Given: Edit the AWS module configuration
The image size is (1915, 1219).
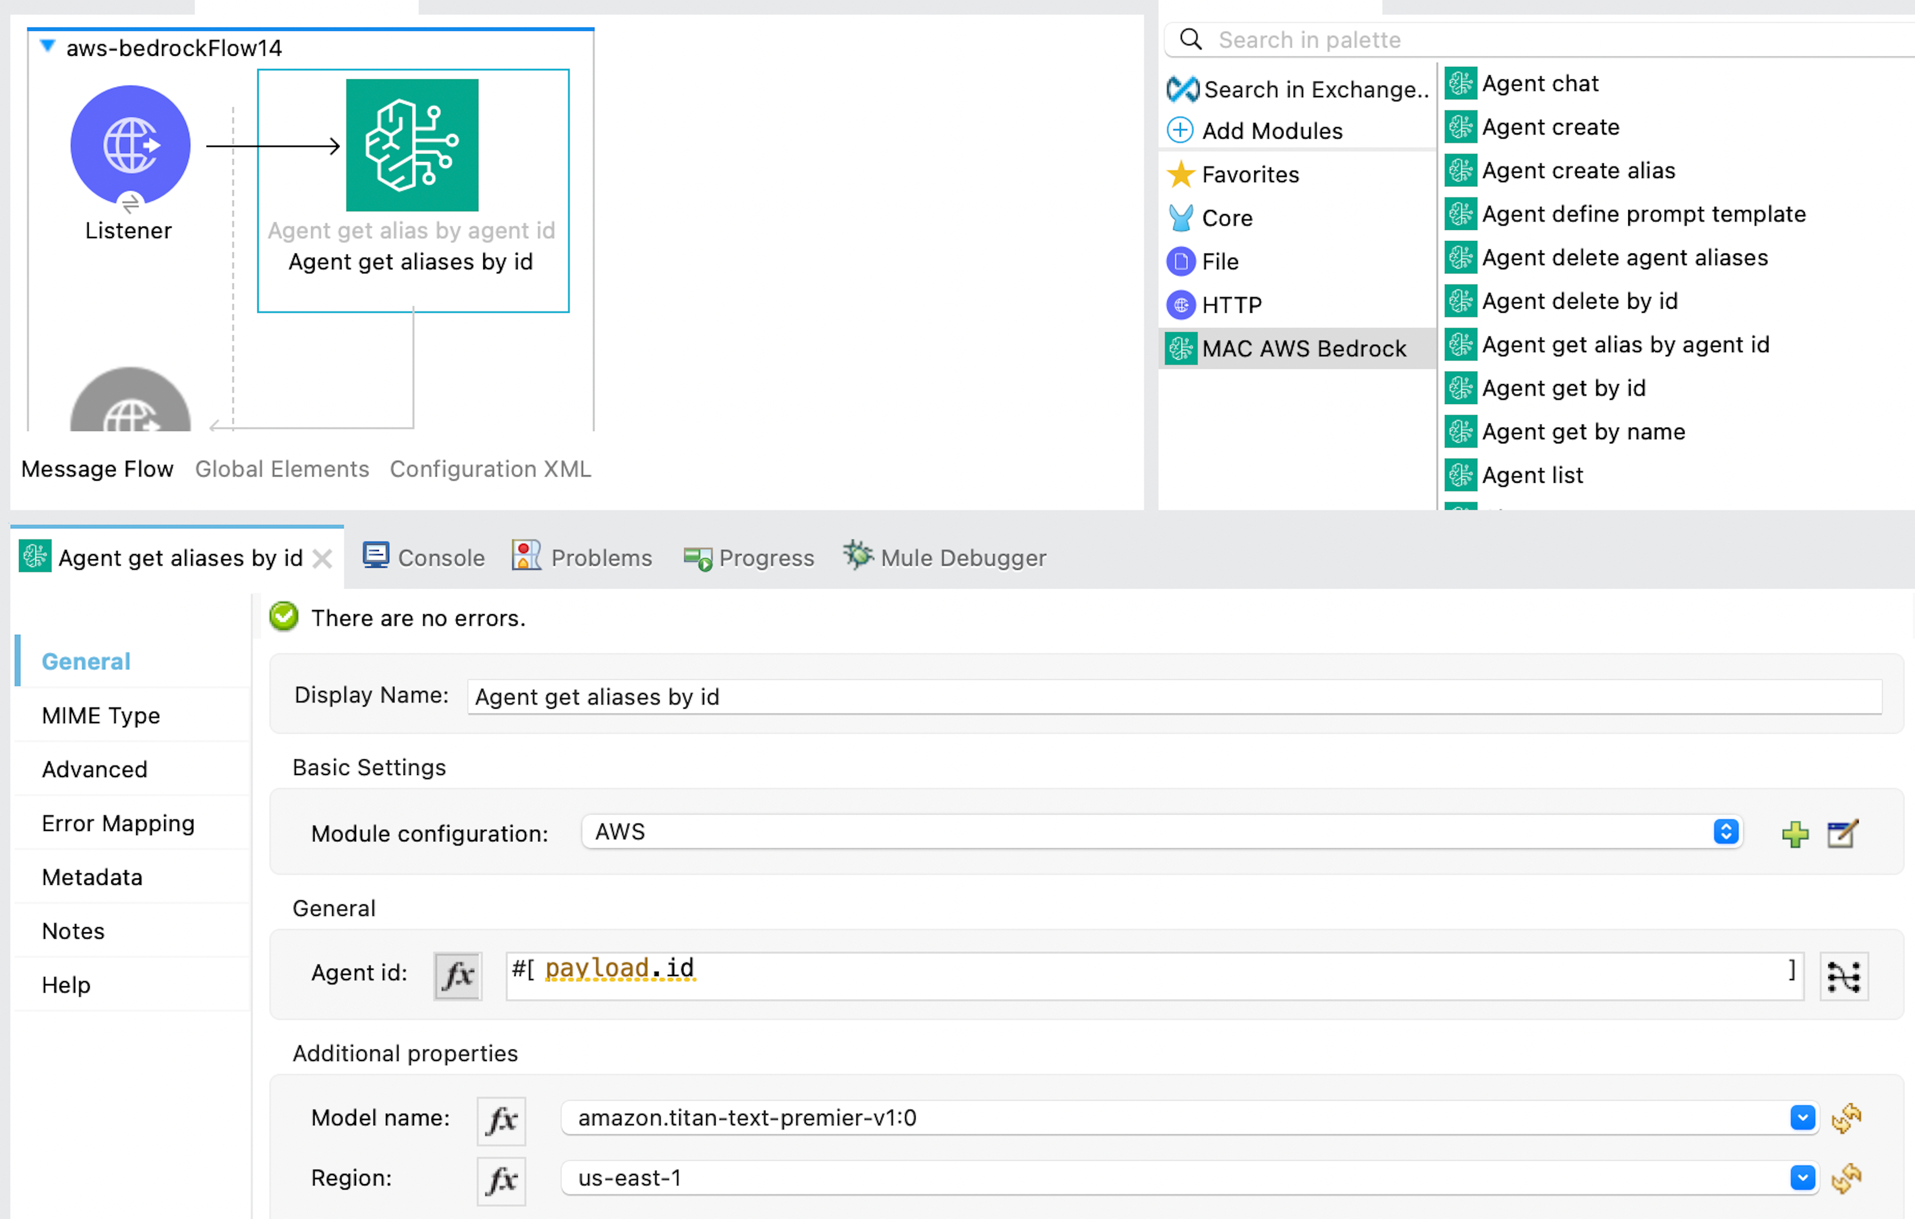Looking at the screenshot, I should point(1842,834).
